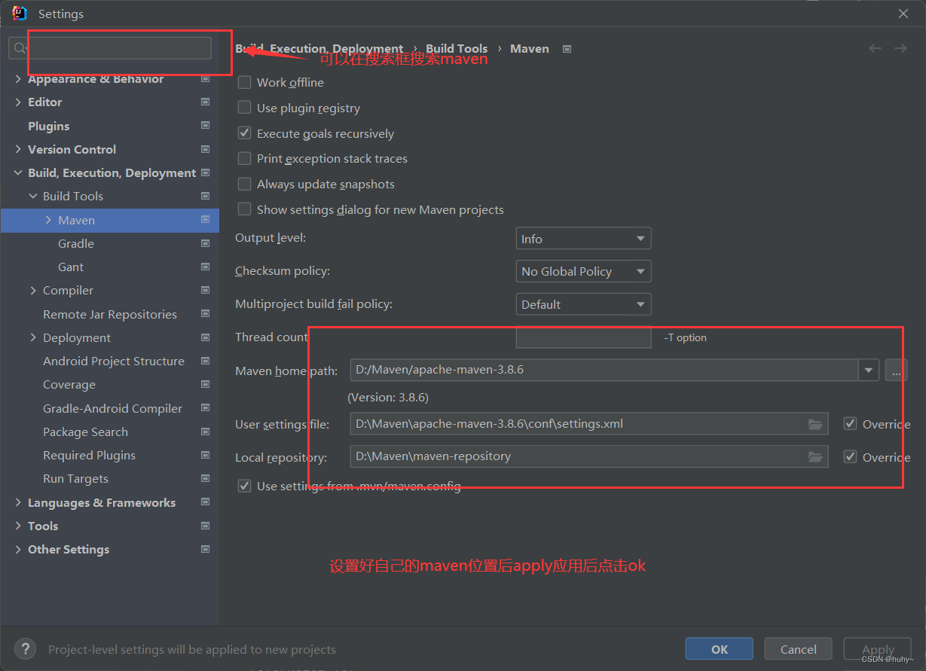Click Apply button

pyautogui.click(x=878, y=649)
